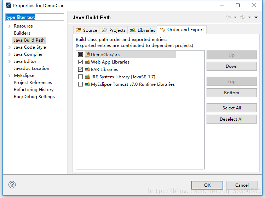Screen dimensions: 265x198
Task: Select the EAR Libraries entry text
Action: point(104,70)
